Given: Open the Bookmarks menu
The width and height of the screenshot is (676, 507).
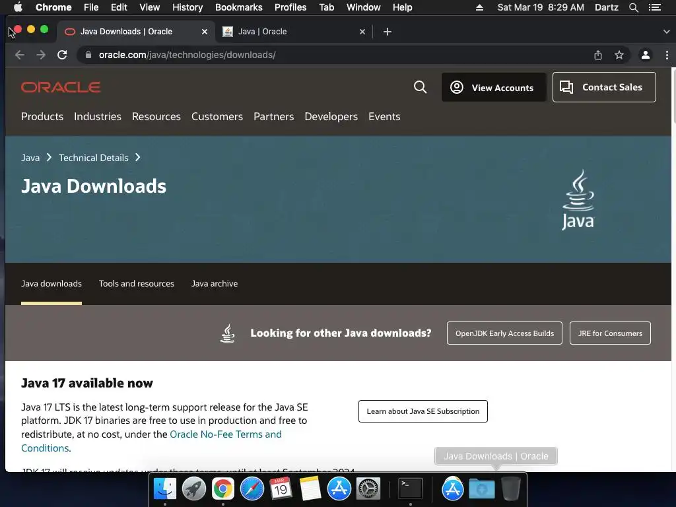Looking at the screenshot, I should click(x=238, y=7).
